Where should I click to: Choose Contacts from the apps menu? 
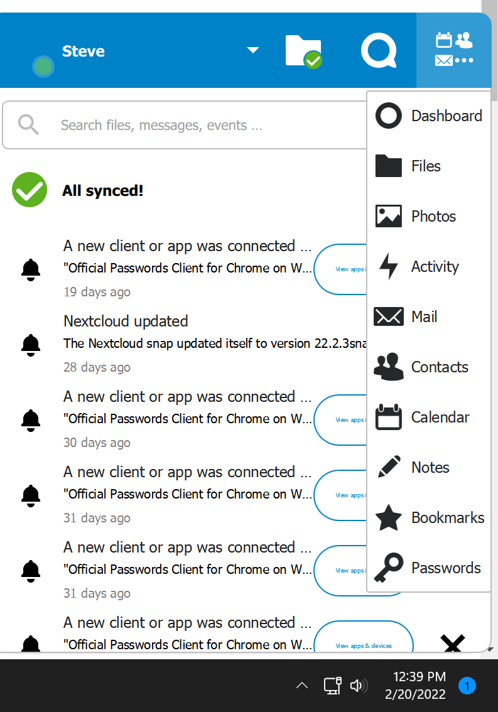point(439,367)
